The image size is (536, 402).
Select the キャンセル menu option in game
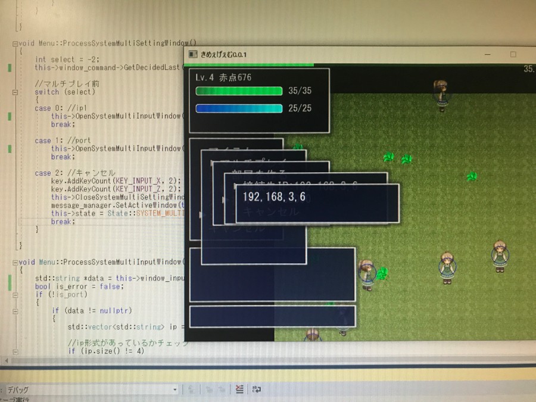[x=272, y=211]
